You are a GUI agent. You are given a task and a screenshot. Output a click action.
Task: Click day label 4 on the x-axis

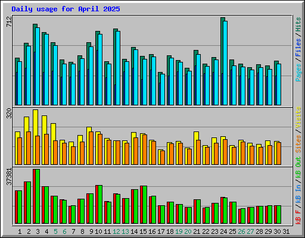coord(46,231)
